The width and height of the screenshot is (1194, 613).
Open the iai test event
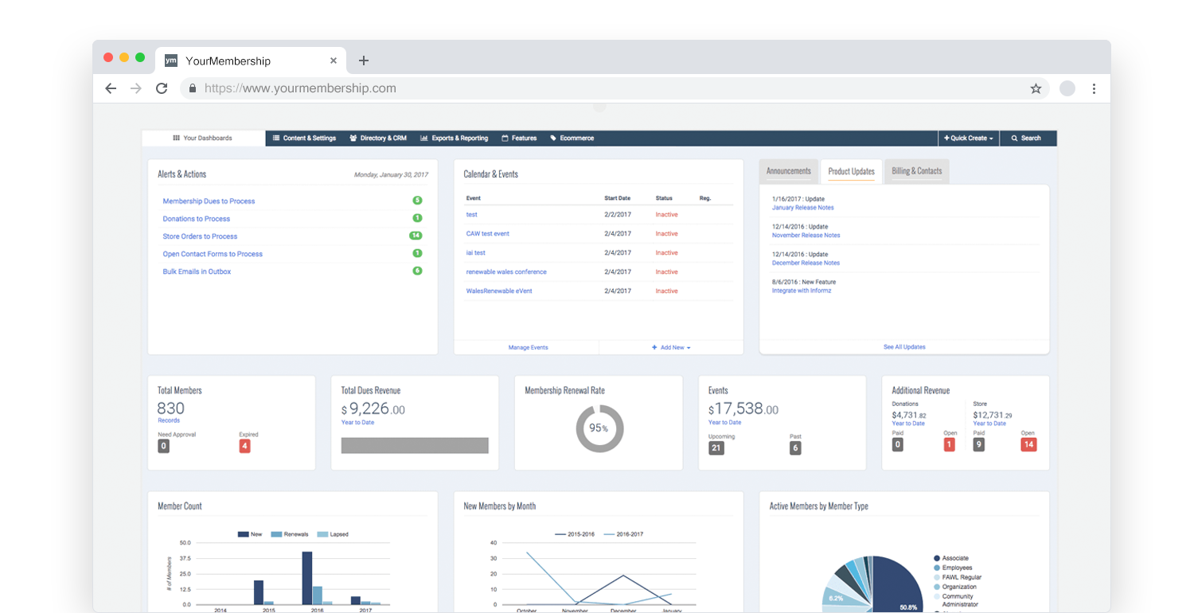[476, 252]
